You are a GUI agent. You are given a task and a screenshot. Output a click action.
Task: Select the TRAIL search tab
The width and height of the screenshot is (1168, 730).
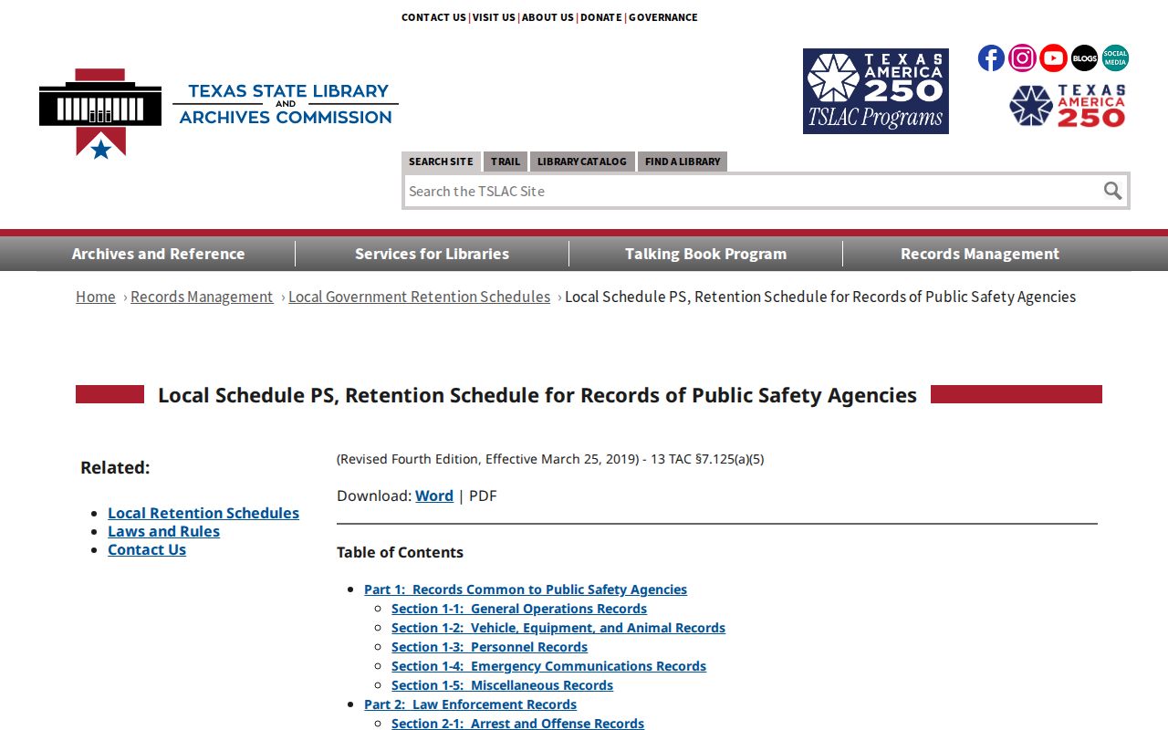[x=506, y=162]
